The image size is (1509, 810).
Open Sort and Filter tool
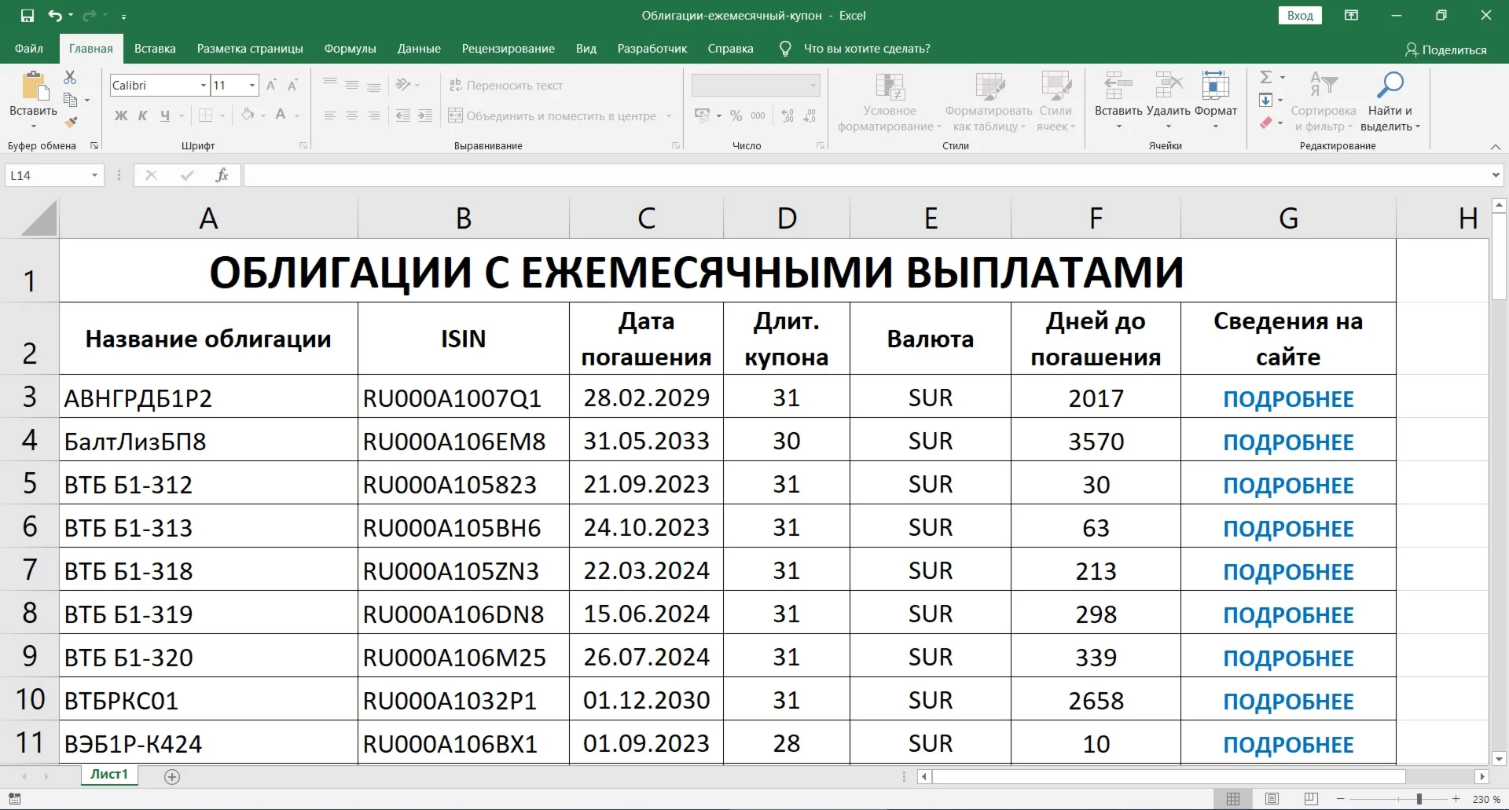click(x=1323, y=101)
